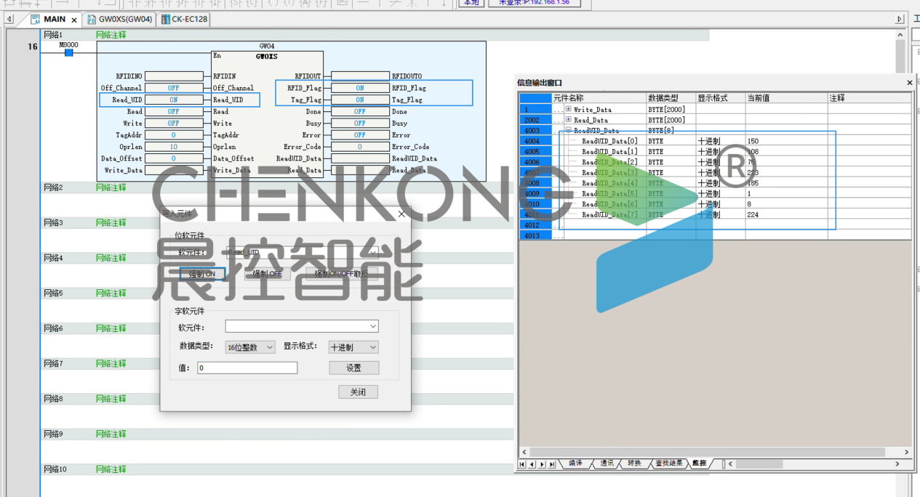The image size is (920, 497).
Task: Click the 设置 button
Action: [x=353, y=368]
